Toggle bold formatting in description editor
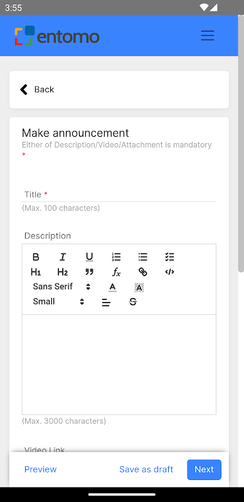This screenshot has height=502, width=244. [36, 257]
